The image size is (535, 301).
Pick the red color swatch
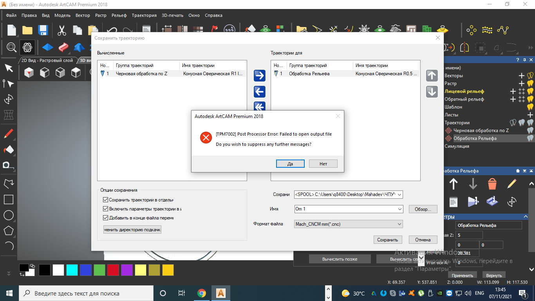(x=113, y=270)
